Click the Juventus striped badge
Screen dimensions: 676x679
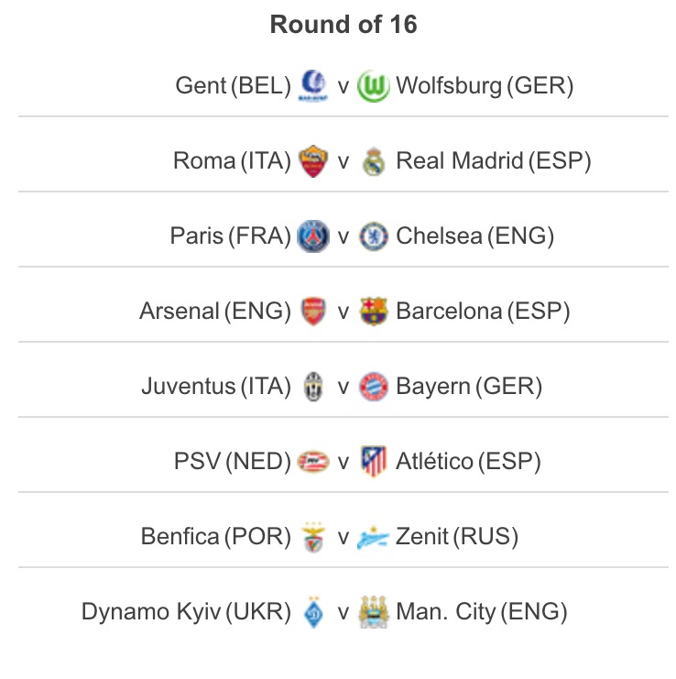pos(313,387)
